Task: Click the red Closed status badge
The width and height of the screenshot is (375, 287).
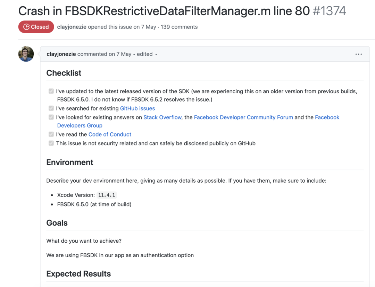Action: pos(36,27)
